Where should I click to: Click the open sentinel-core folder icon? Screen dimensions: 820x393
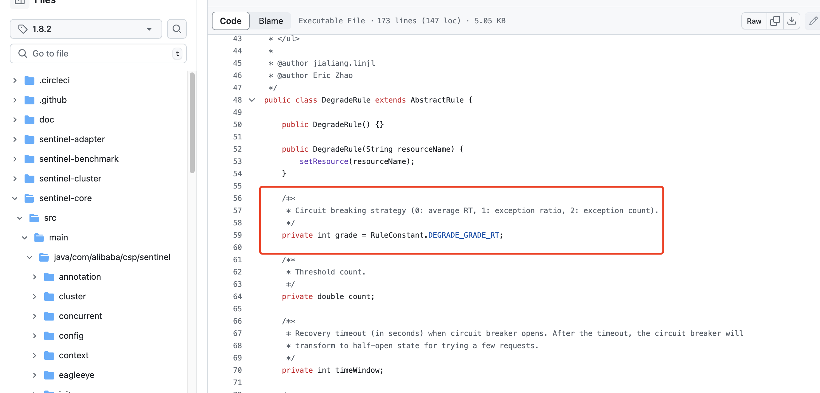point(29,198)
